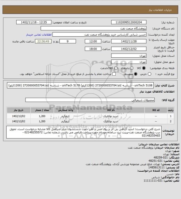Click the جزئیات اطلاعات نیاز header title
Screen dimensions: 181x199
[x=160, y=10]
